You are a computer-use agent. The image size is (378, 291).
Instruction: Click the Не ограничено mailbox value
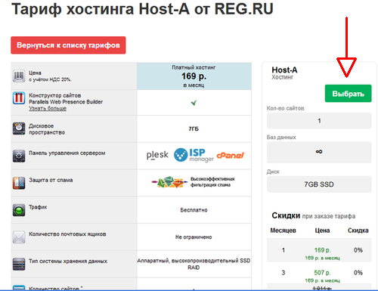pyautogui.click(x=194, y=237)
